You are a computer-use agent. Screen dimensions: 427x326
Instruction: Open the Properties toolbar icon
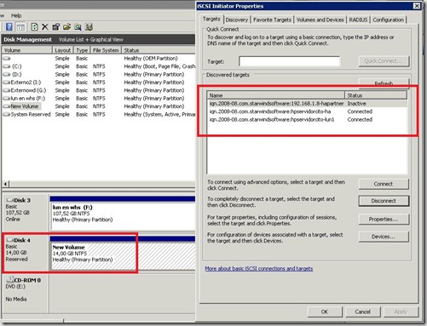click(x=56, y=27)
